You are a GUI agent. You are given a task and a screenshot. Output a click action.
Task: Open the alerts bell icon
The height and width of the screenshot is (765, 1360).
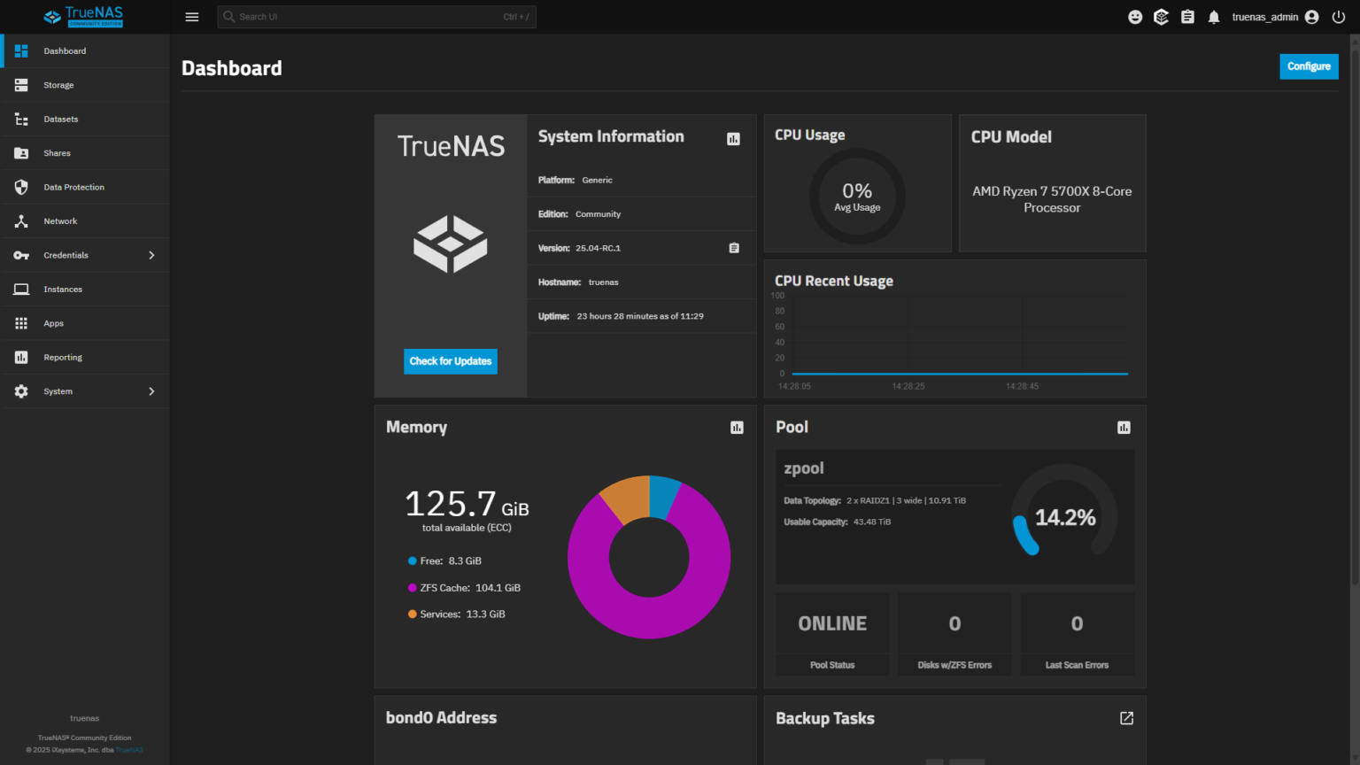1213,16
